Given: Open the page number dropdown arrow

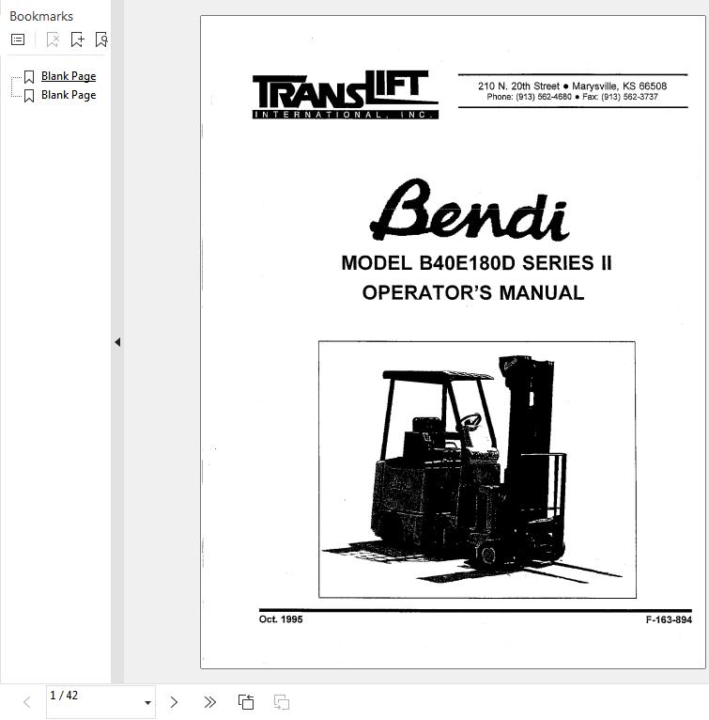Looking at the screenshot, I should (147, 702).
